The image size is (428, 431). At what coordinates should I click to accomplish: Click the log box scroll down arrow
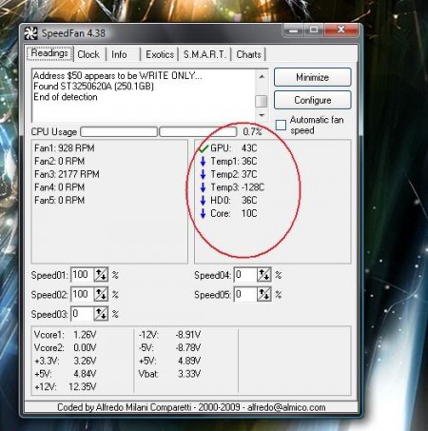coord(262,115)
